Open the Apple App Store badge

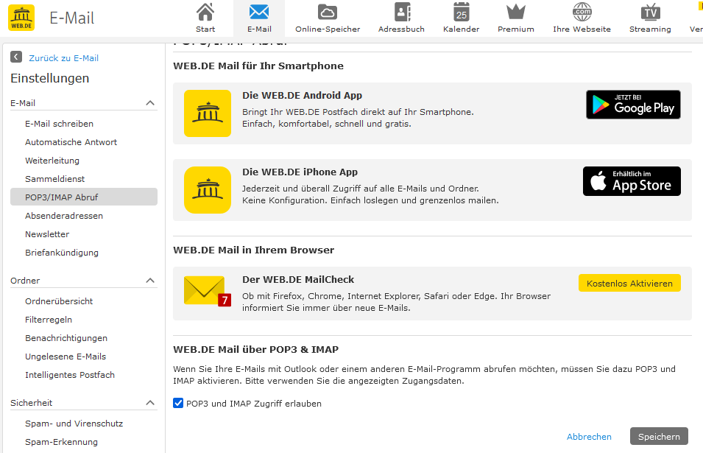click(x=632, y=181)
